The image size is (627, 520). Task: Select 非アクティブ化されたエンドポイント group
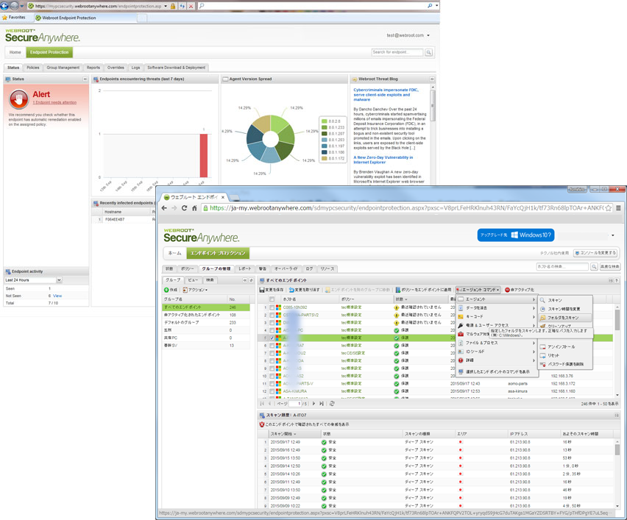206,315
